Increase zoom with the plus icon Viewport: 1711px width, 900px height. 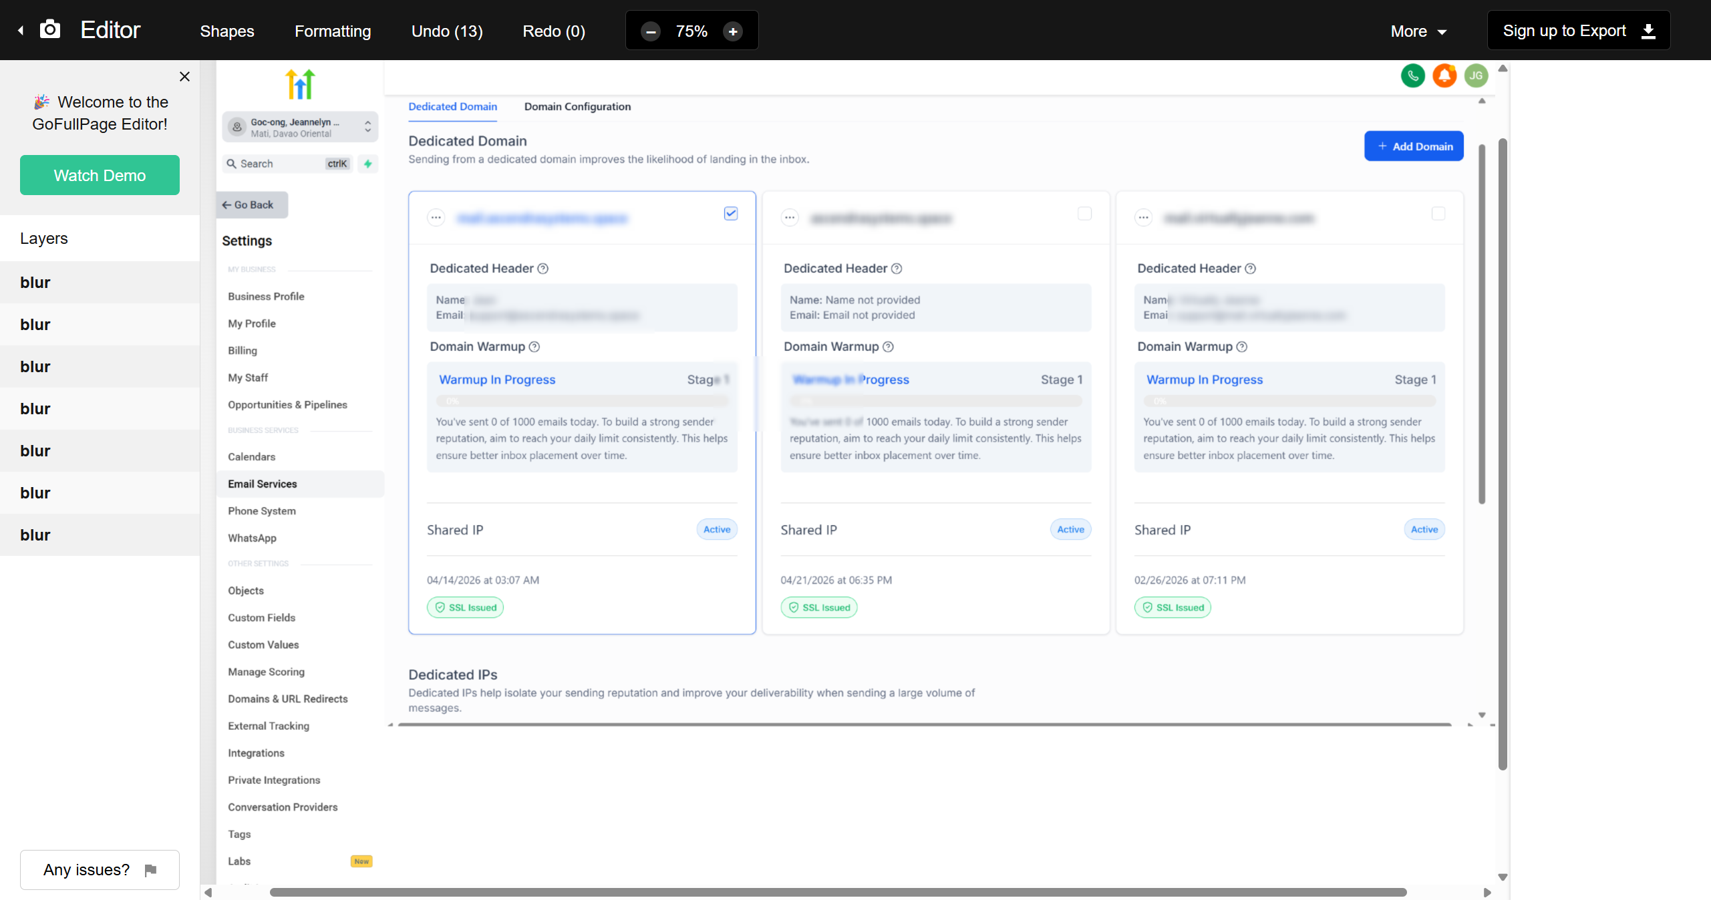pyautogui.click(x=733, y=31)
